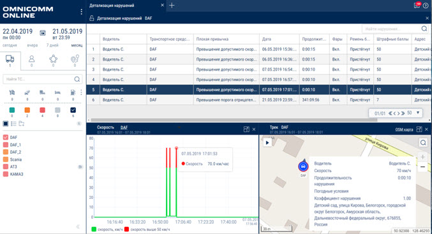
Task: Open the 'OSM карта' map type link
Action: [x=404, y=129]
